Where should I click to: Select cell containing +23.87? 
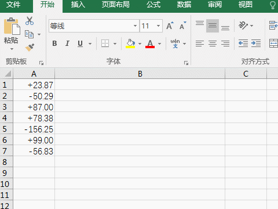point(34,85)
